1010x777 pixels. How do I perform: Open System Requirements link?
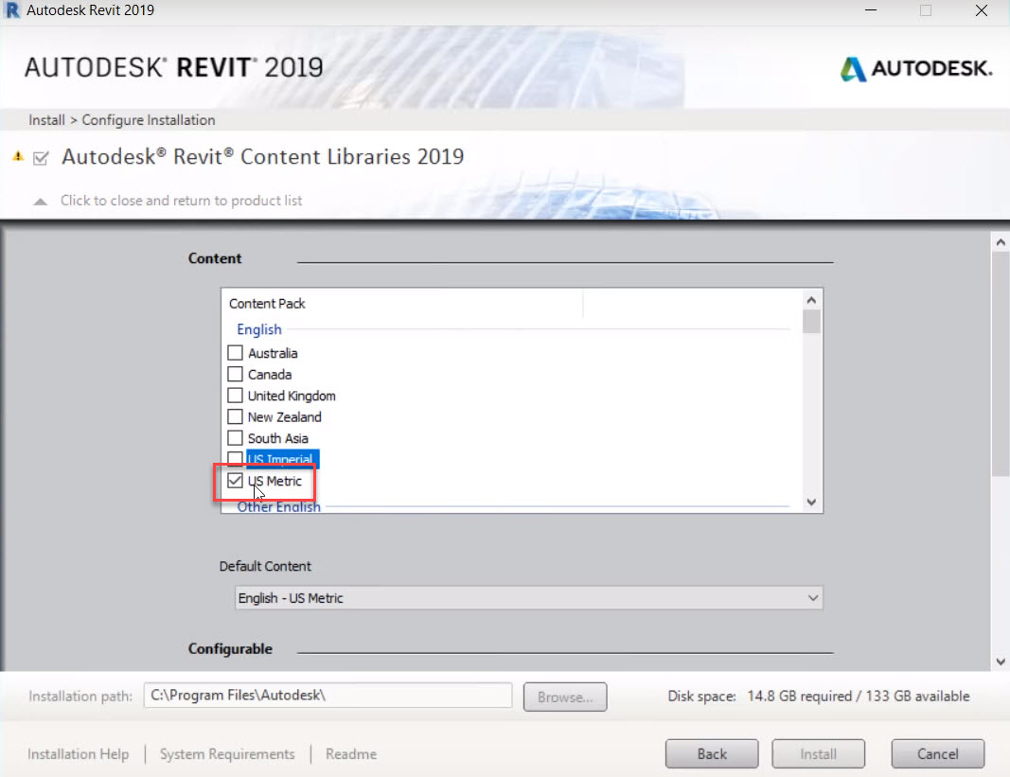(x=227, y=753)
